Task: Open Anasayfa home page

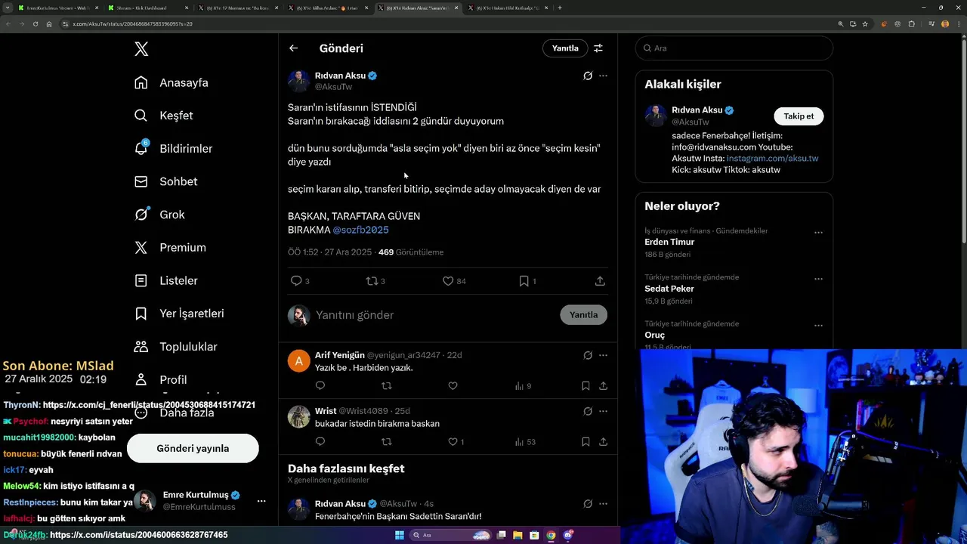Action: [171, 82]
